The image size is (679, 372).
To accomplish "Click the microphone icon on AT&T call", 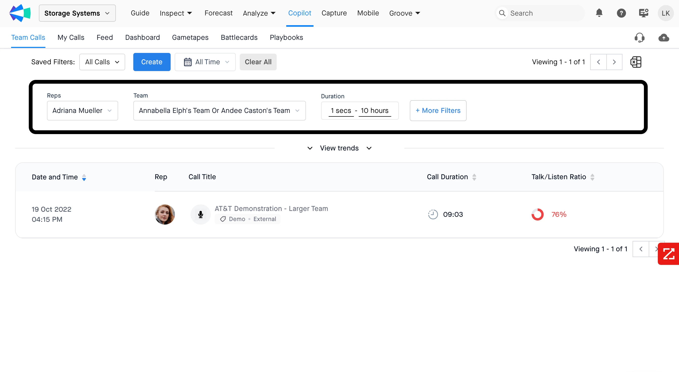I will [200, 214].
